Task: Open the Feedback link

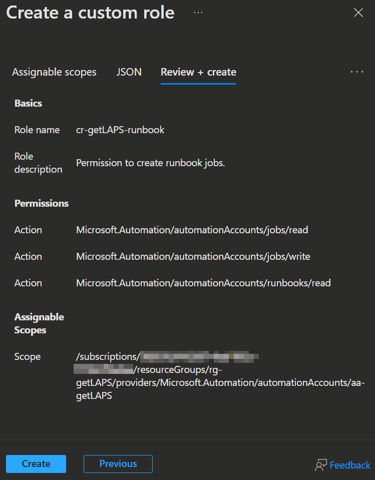Action: click(350, 465)
